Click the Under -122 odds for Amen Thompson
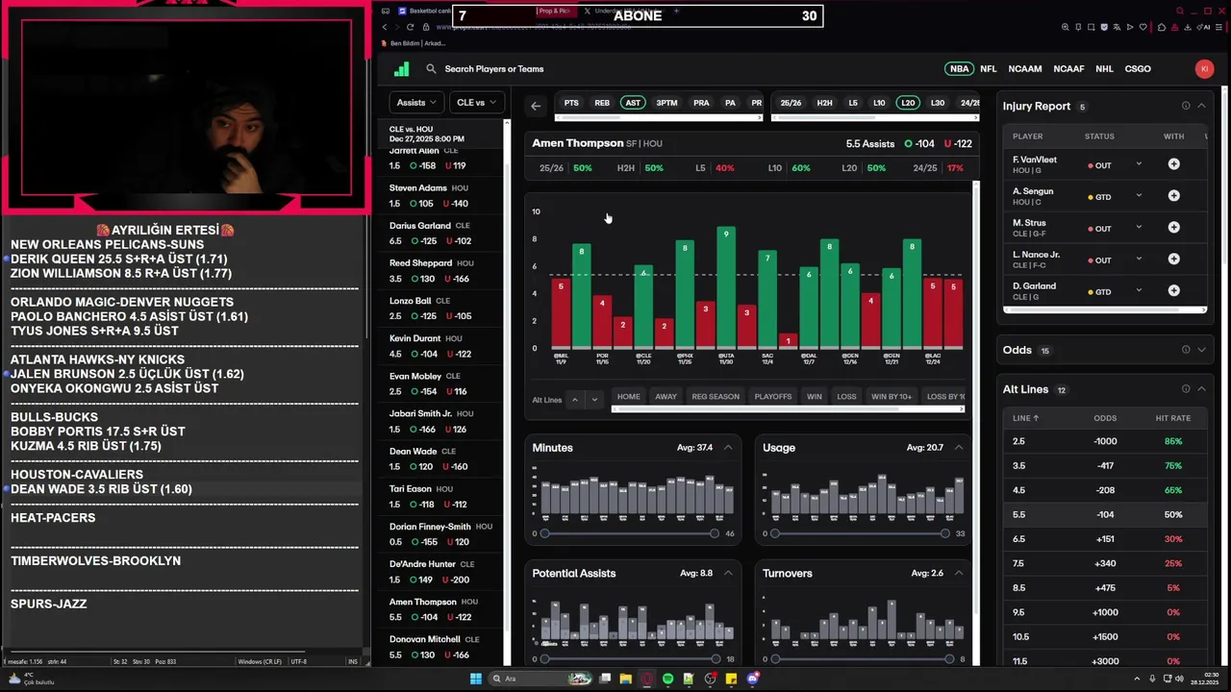The height and width of the screenshot is (692, 1231). tap(958, 144)
